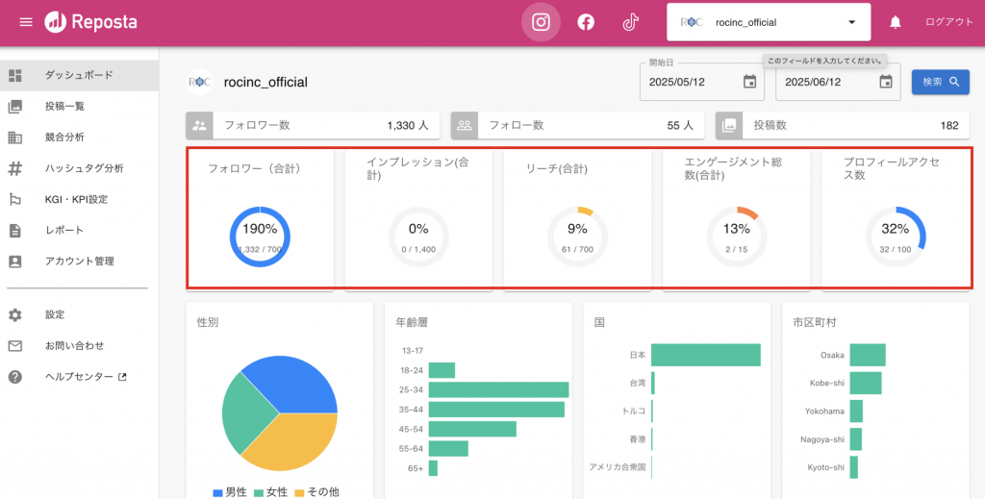
Task: Click the 設定 gear icon
Action: 15,315
